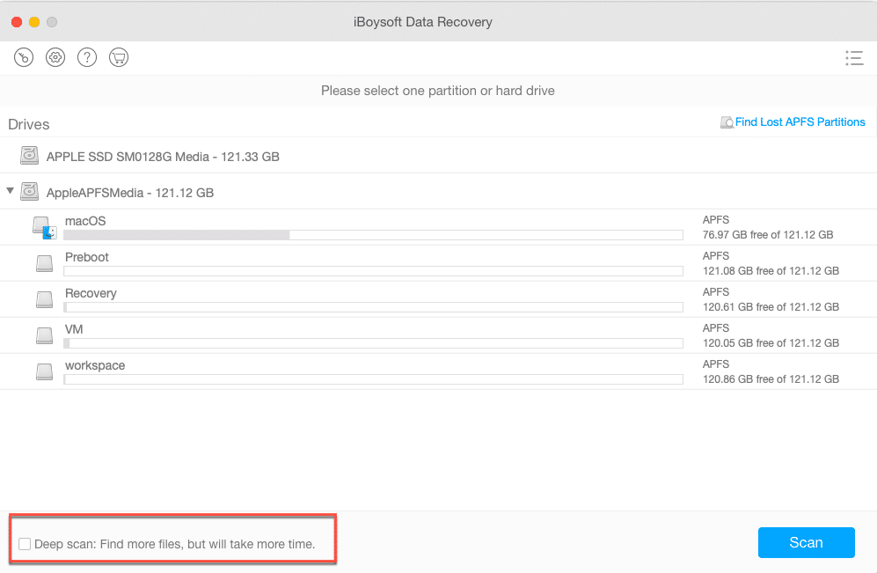Click "120.05 GB free of 121.12 GB" text
This screenshot has width=877, height=573.
click(771, 343)
